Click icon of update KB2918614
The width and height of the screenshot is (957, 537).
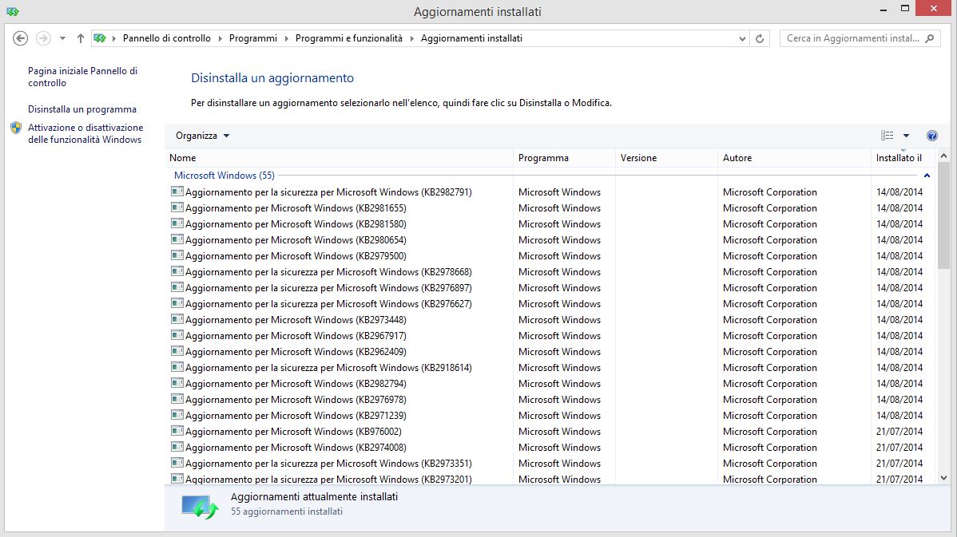click(177, 367)
